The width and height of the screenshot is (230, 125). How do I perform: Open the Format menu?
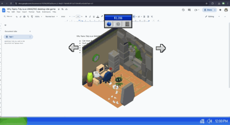(32, 12)
